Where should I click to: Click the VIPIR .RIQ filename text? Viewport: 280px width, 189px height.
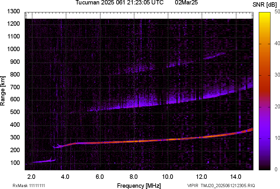click(x=221, y=186)
